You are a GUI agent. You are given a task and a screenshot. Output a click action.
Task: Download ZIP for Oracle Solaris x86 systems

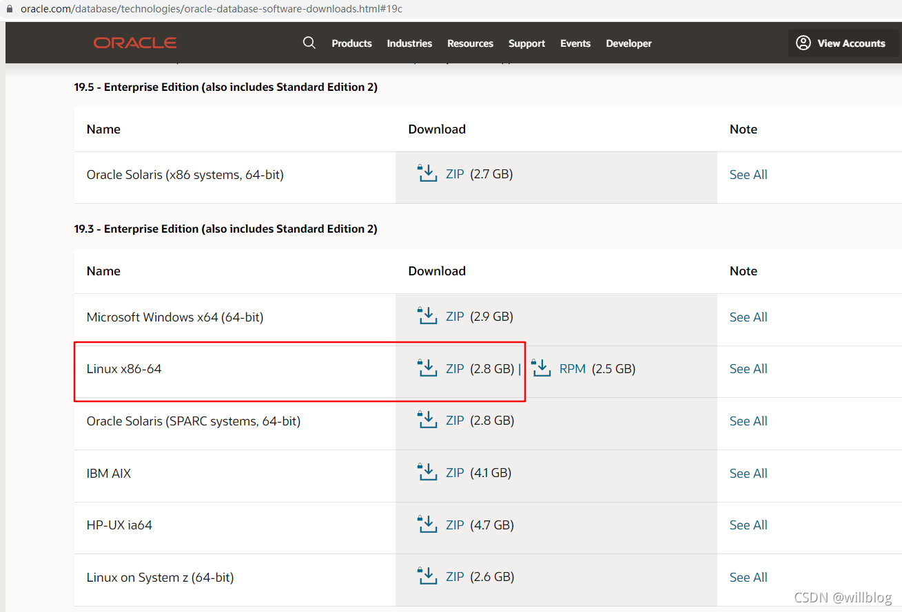pos(455,174)
